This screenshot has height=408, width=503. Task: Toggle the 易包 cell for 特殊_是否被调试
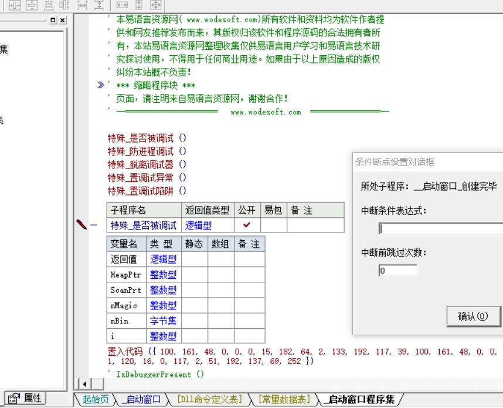273,225
